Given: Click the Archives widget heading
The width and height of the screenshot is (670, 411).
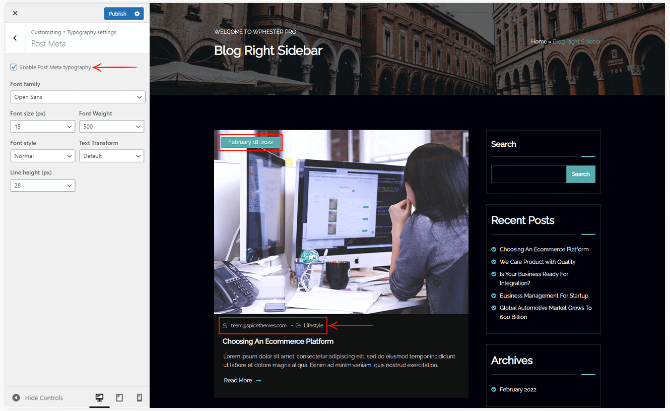Looking at the screenshot, I should tap(512, 360).
